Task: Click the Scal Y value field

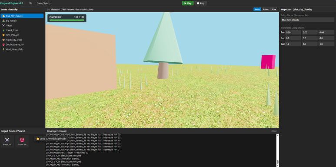Action: coord(309,44)
